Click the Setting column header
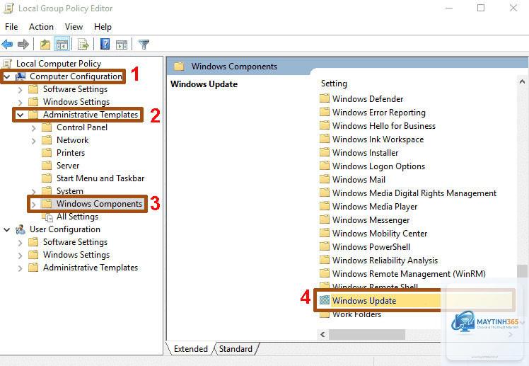 tap(334, 84)
